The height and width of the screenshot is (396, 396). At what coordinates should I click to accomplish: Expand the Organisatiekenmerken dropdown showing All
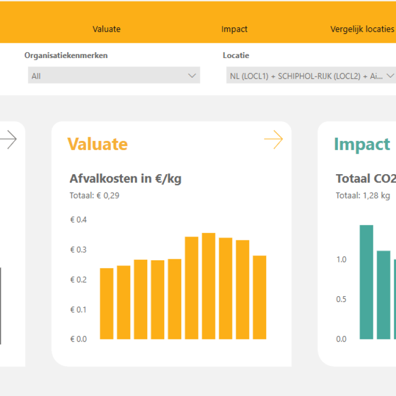point(114,76)
